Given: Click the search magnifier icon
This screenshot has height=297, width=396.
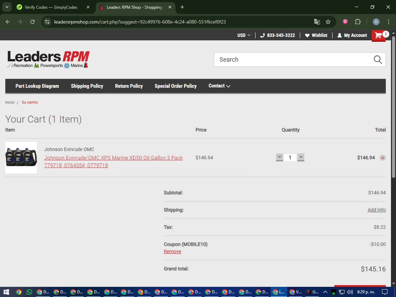Looking at the screenshot, I should (x=378, y=59).
